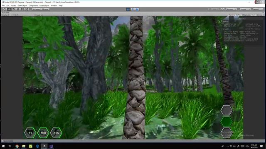The image size is (266, 149).
Task: Open File Explorer from the taskbar
Action: pos(24,146)
